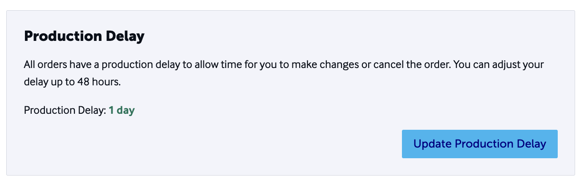Viewport: 584px width, 184px height.
Task: Click the green 1 day value
Action: point(122,110)
